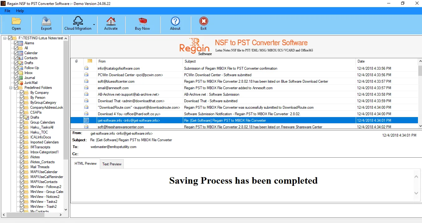The image size is (422, 223).
Task: Click the attachment paperclip column header
Action: 77,61
